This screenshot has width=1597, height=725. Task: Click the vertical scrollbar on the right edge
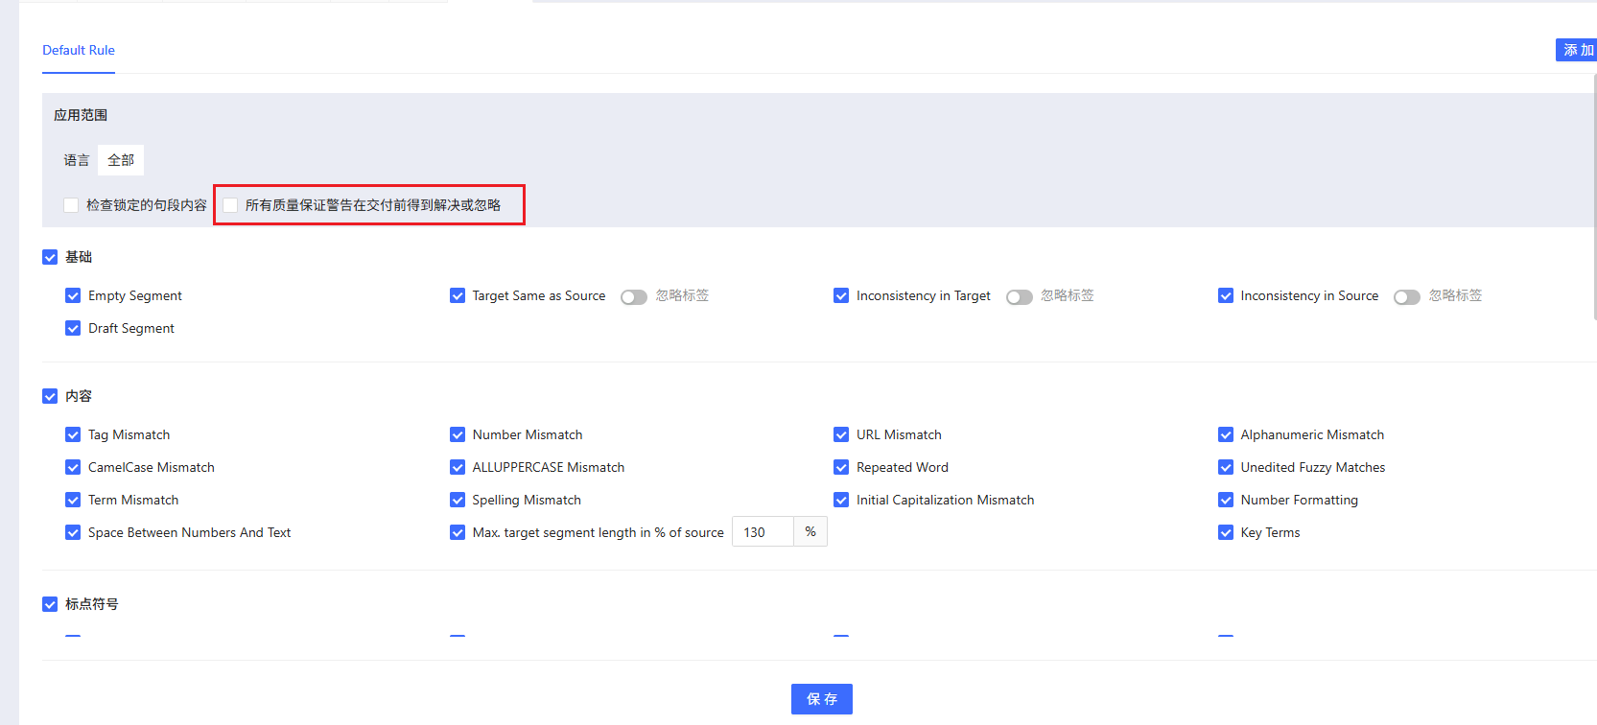[x=1594, y=197]
